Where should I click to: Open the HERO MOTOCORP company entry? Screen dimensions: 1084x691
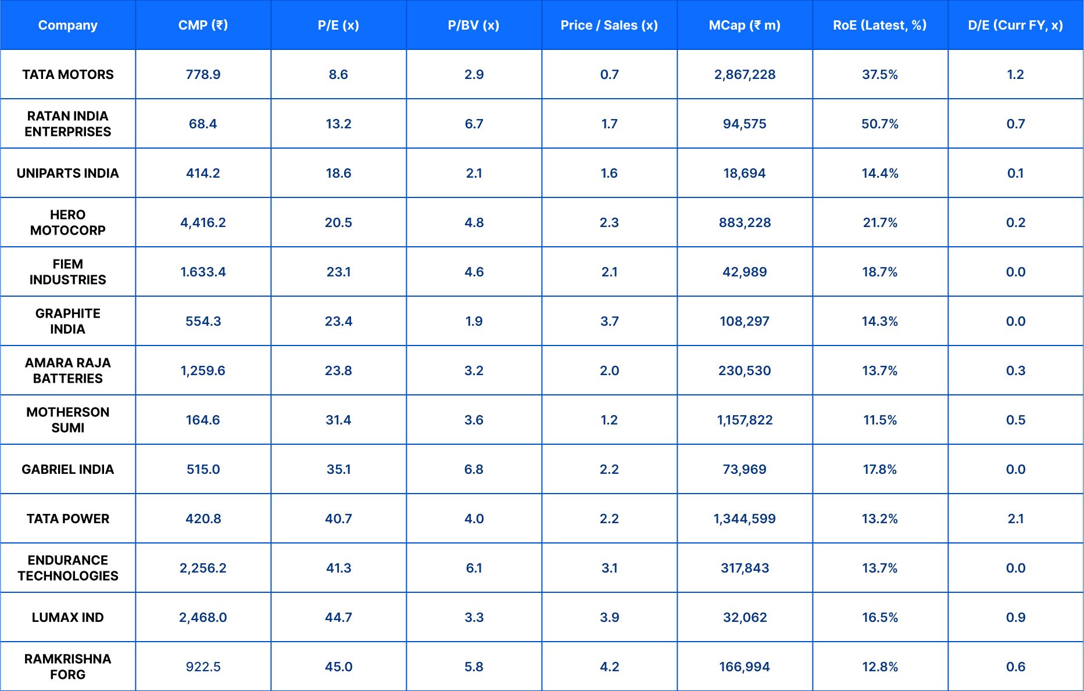pos(67,222)
